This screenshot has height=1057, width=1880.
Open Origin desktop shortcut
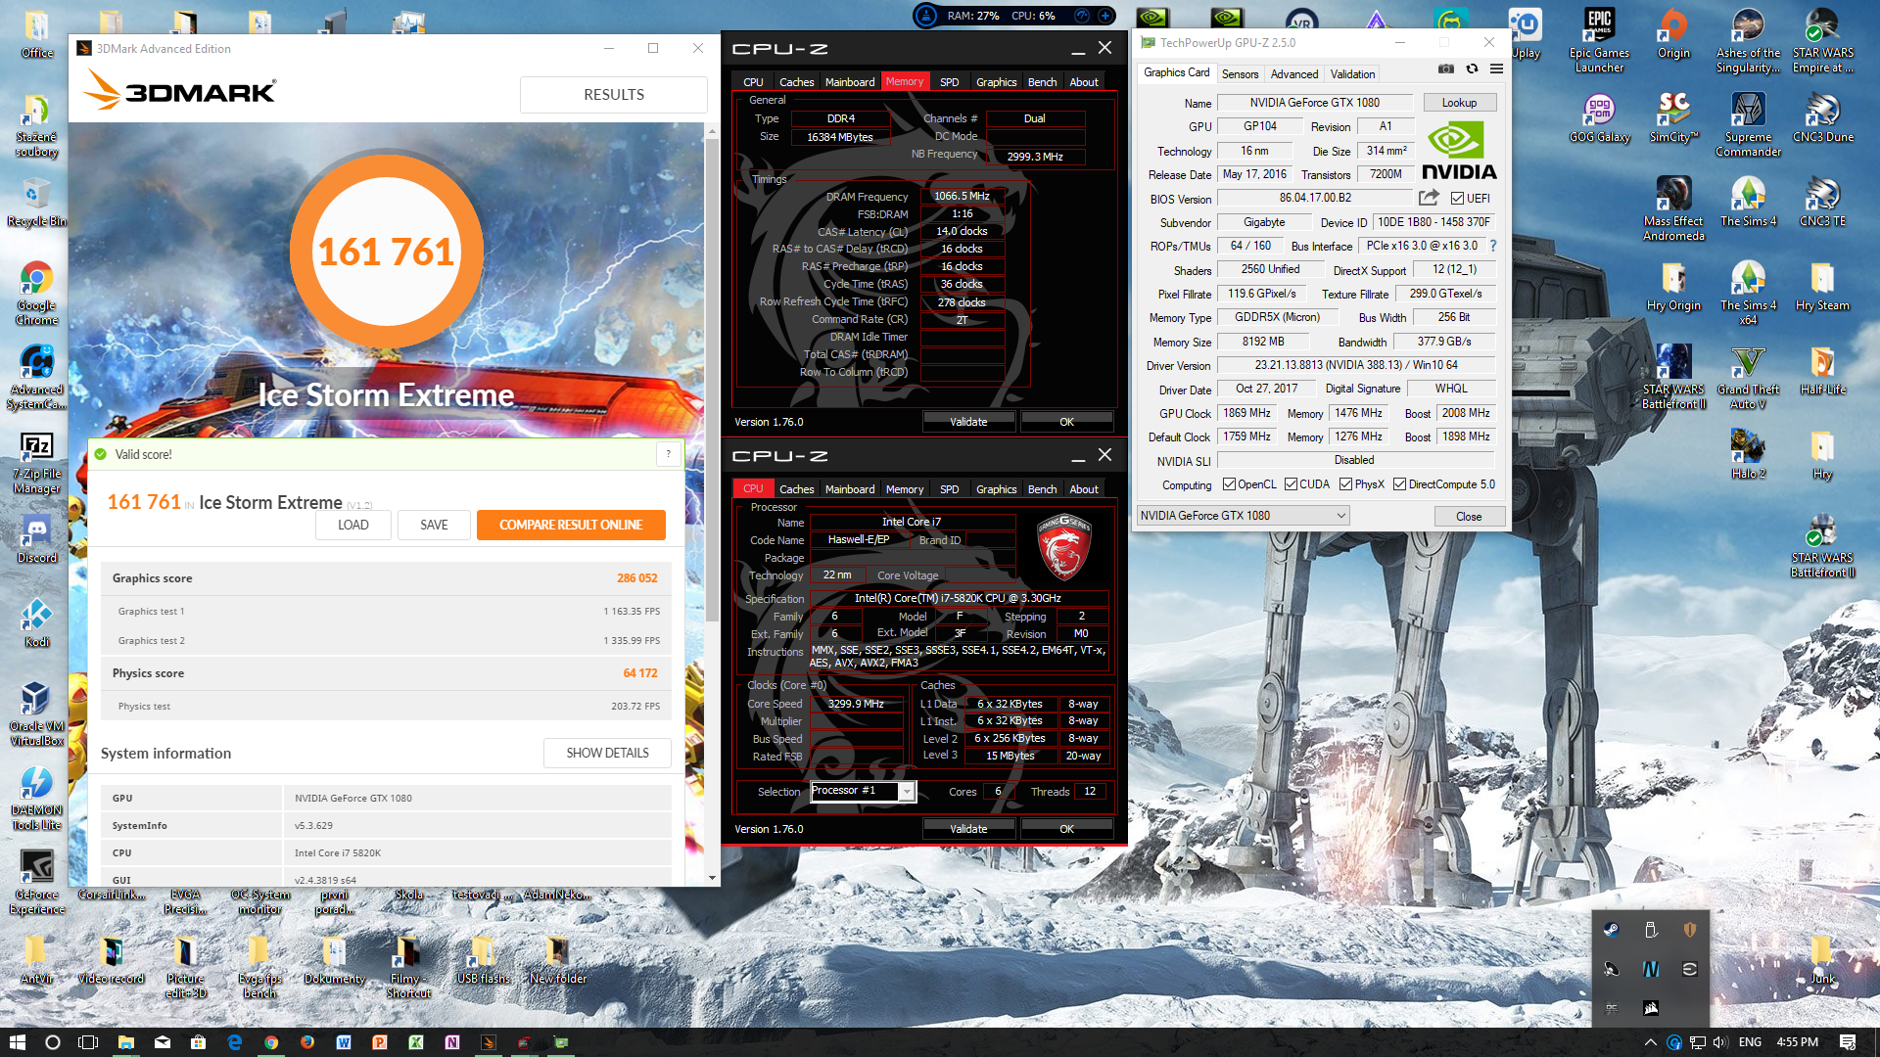coord(1673,33)
